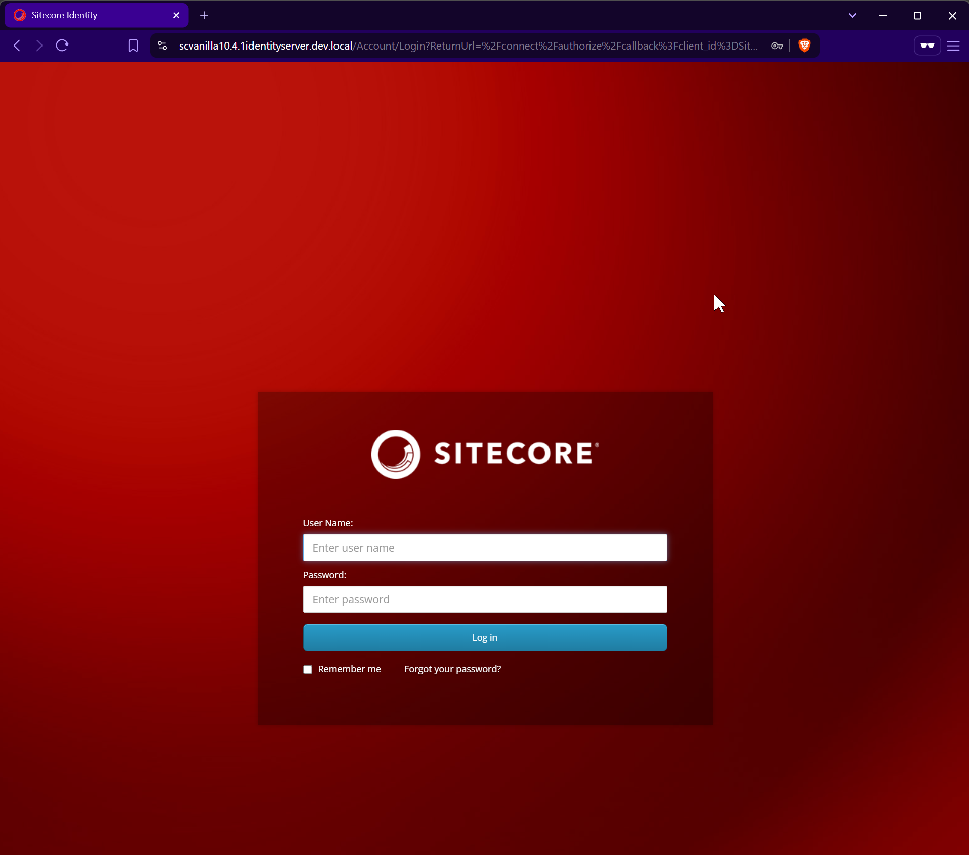Image resolution: width=969 pixels, height=855 pixels.
Task: Open the search tabs chevron dropdown
Action: [852, 15]
